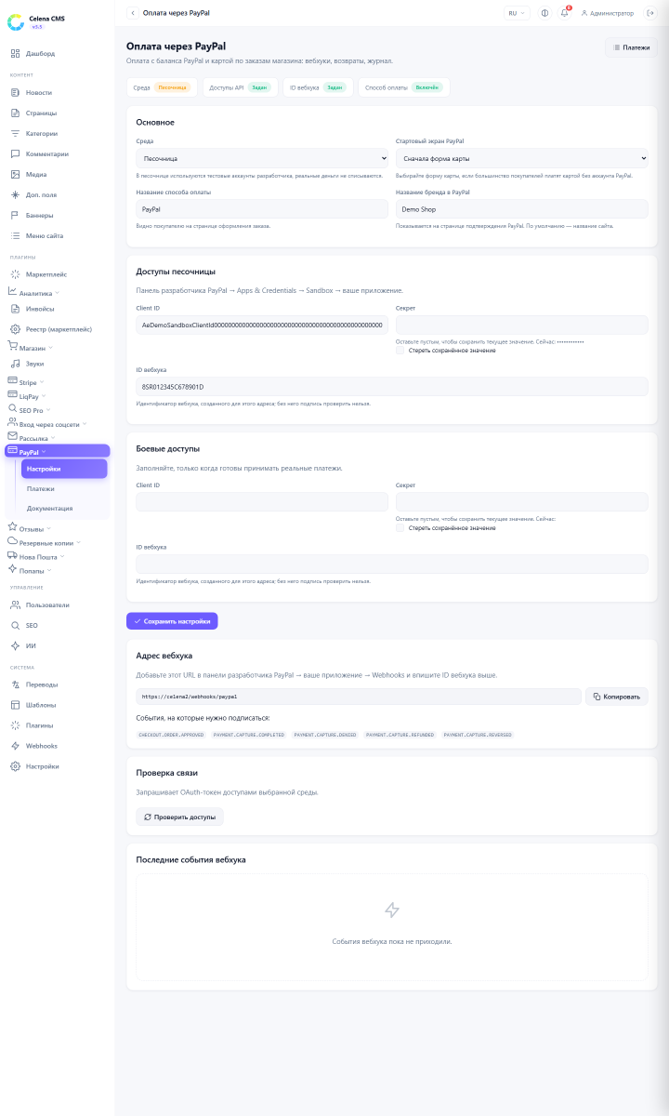Open Дашборд from sidebar icon

point(15,53)
